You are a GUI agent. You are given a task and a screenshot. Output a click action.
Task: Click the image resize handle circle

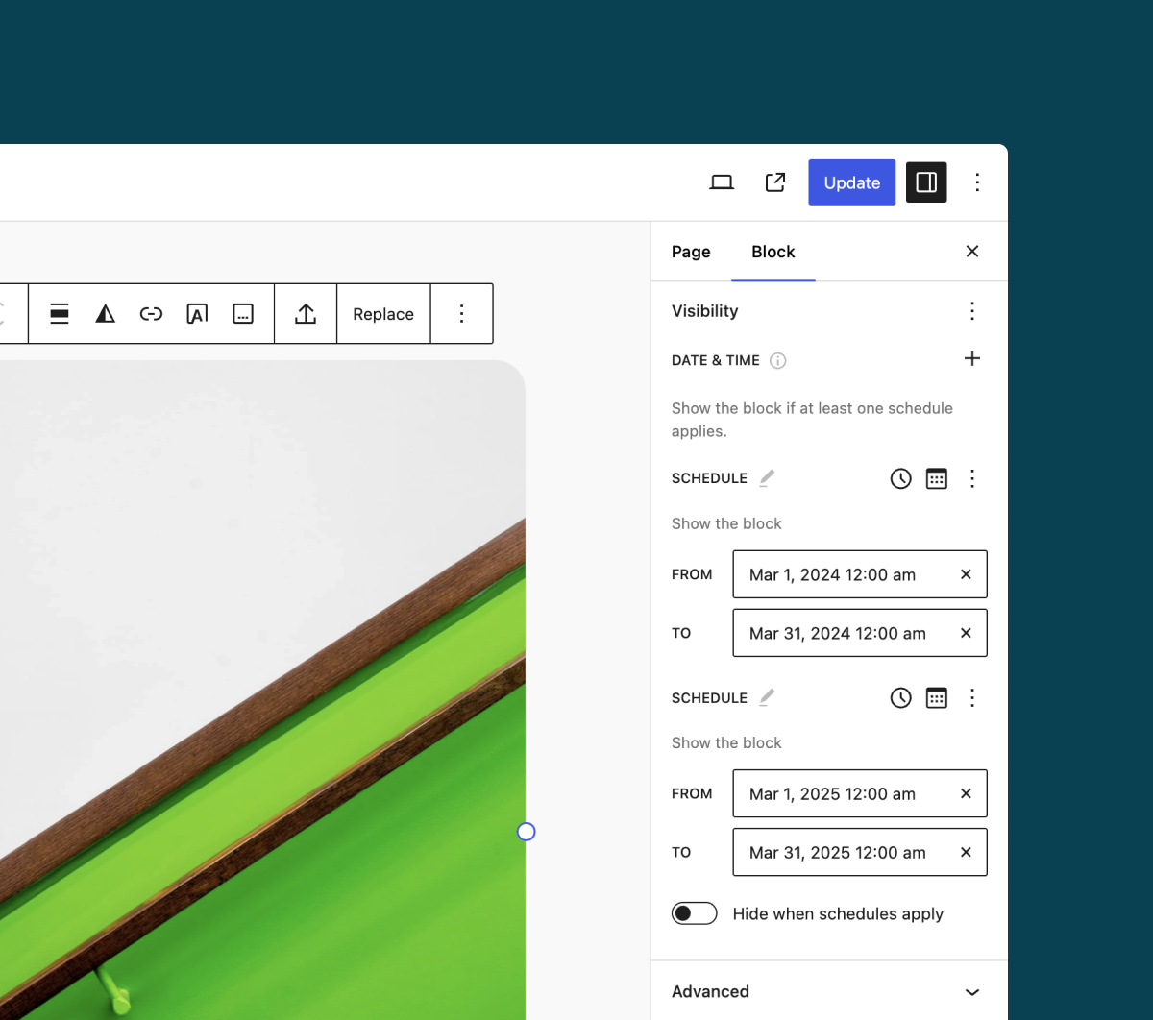[526, 832]
